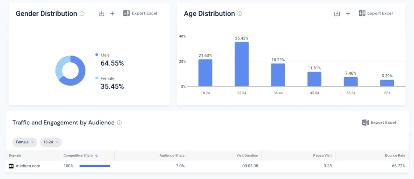
Task: Select the 25-34 age bar
Action: click(242, 64)
